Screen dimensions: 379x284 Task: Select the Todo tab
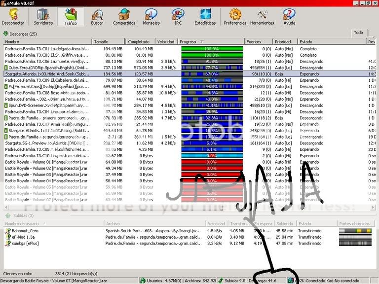pos(359,33)
